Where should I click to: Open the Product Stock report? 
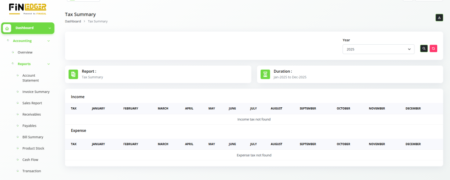(33, 148)
